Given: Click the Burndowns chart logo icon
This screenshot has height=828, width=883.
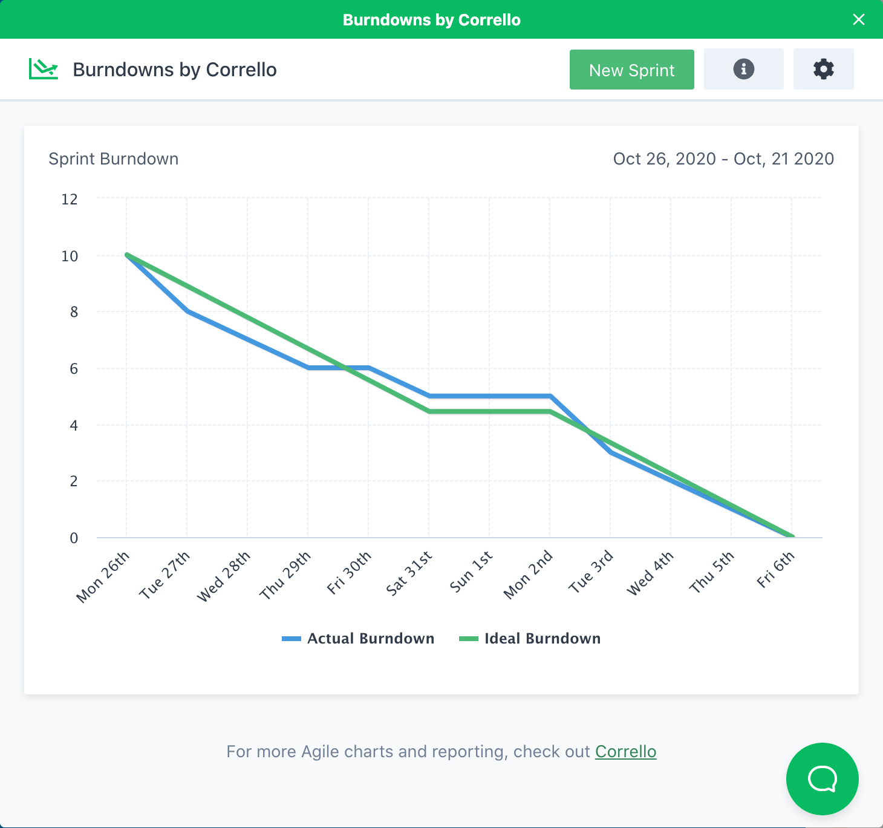Looking at the screenshot, I should tap(44, 68).
